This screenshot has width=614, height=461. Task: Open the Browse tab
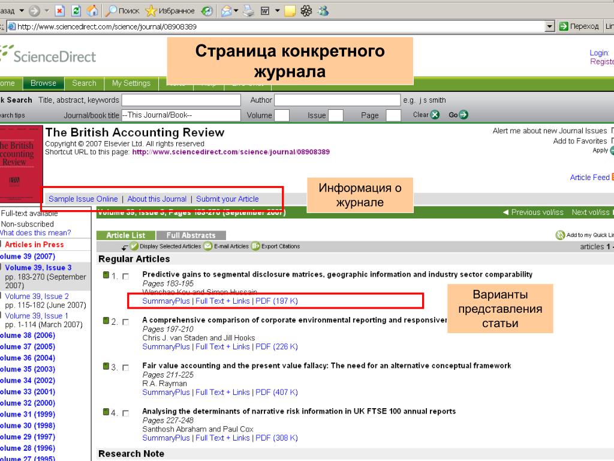coord(43,83)
